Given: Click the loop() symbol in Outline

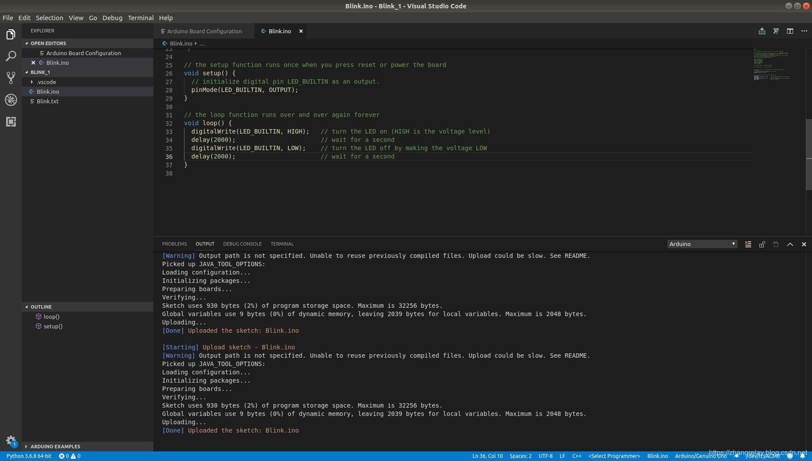Looking at the screenshot, I should pos(51,317).
